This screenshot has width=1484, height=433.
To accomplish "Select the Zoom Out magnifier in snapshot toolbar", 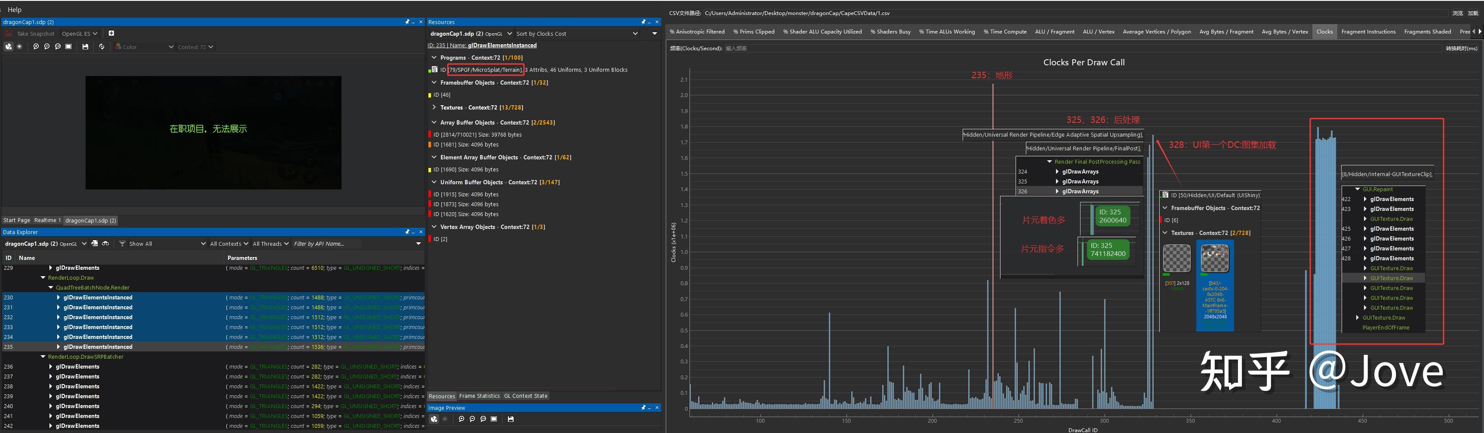I will tap(46, 46).
